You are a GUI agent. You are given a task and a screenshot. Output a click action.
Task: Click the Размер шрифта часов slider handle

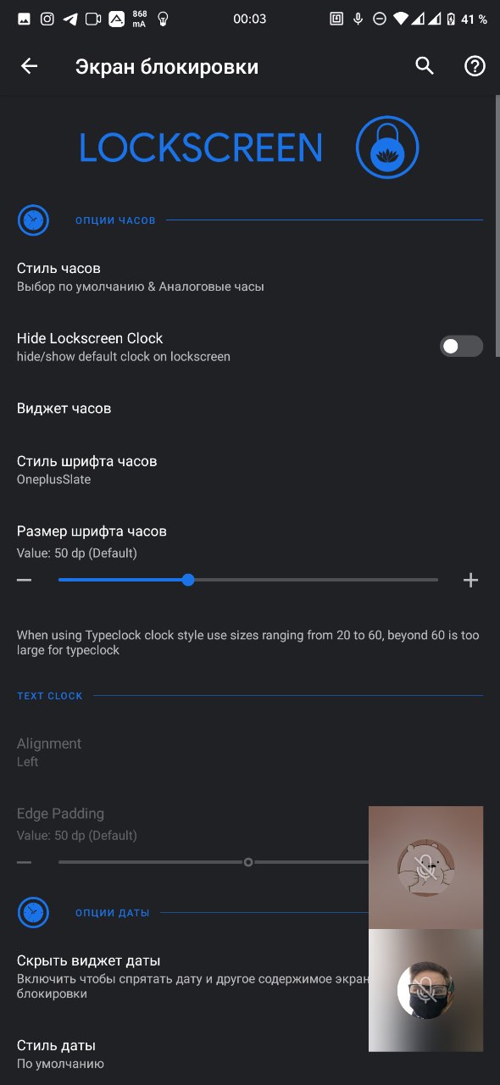pos(188,580)
